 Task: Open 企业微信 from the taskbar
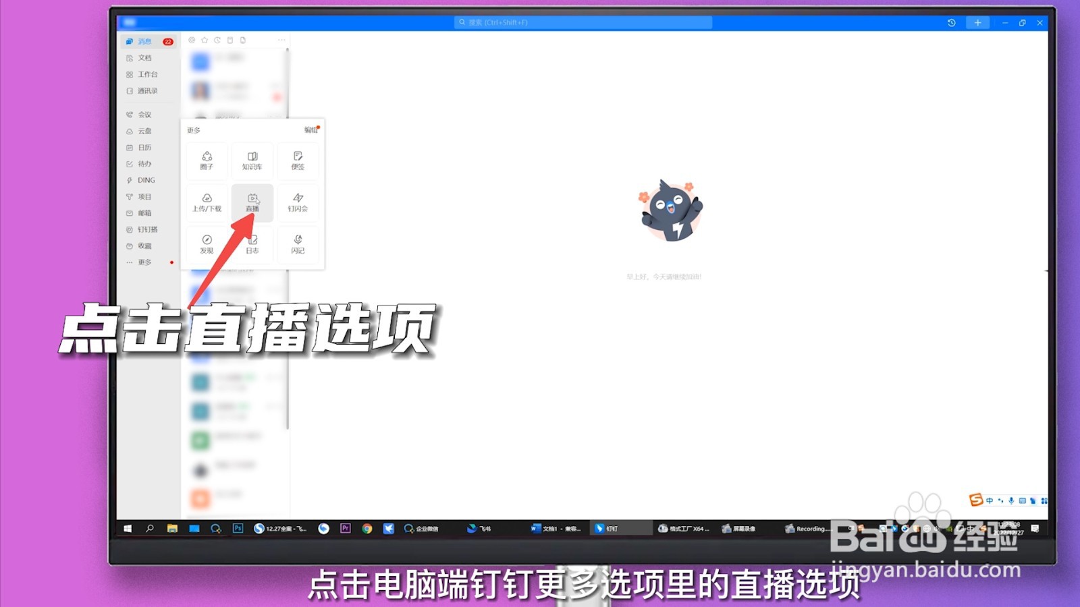point(421,529)
